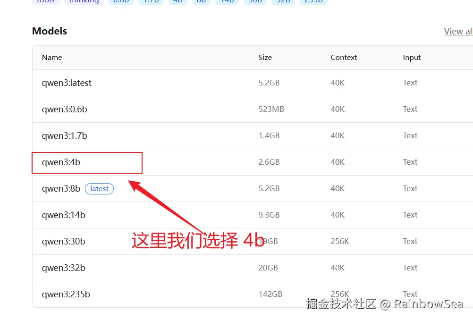The width and height of the screenshot is (473, 320).
Task: Open the qwen3:32b model
Action: pyautogui.click(x=63, y=268)
